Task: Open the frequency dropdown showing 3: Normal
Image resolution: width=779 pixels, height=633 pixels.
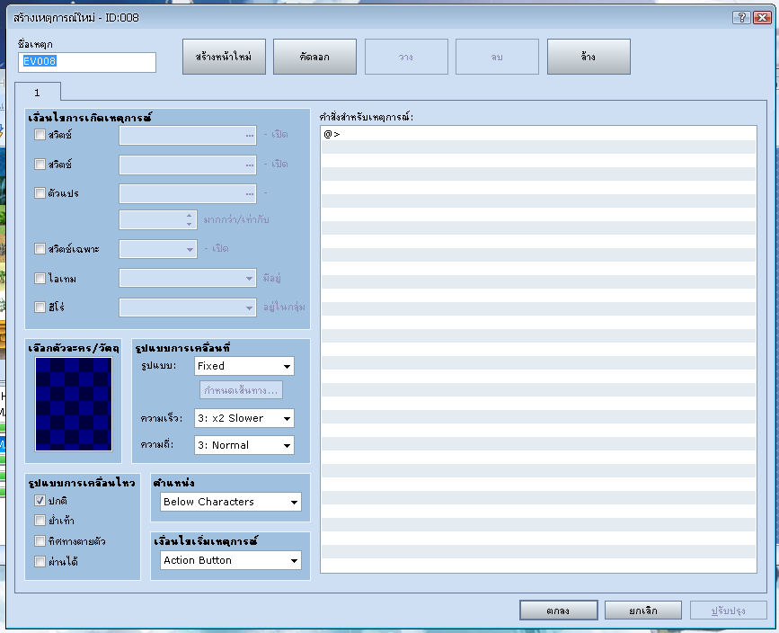Action: tap(243, 445)
